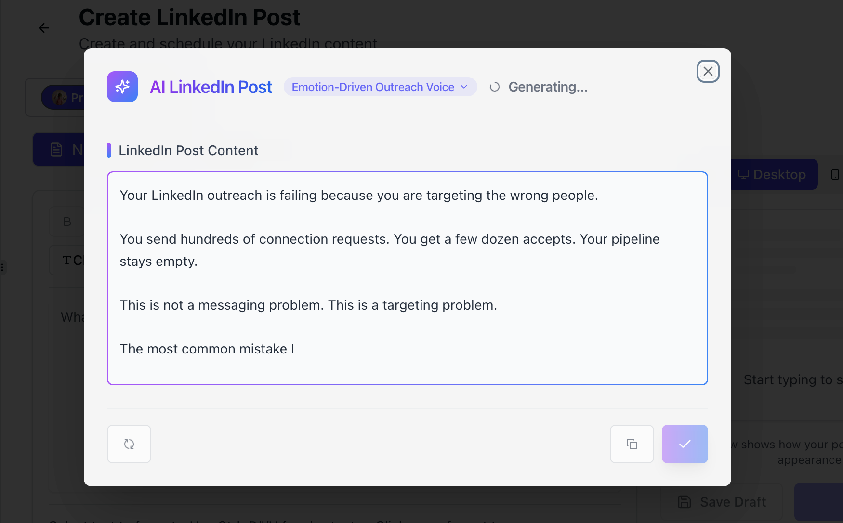Viewport: 843px width, 523px height.
Task: Toggle bold formatting in the editor
Action: click(x=67, y=222)
